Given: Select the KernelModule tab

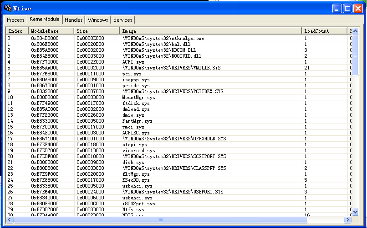Looking at the screenshot, I should click(x=45, y=19).
